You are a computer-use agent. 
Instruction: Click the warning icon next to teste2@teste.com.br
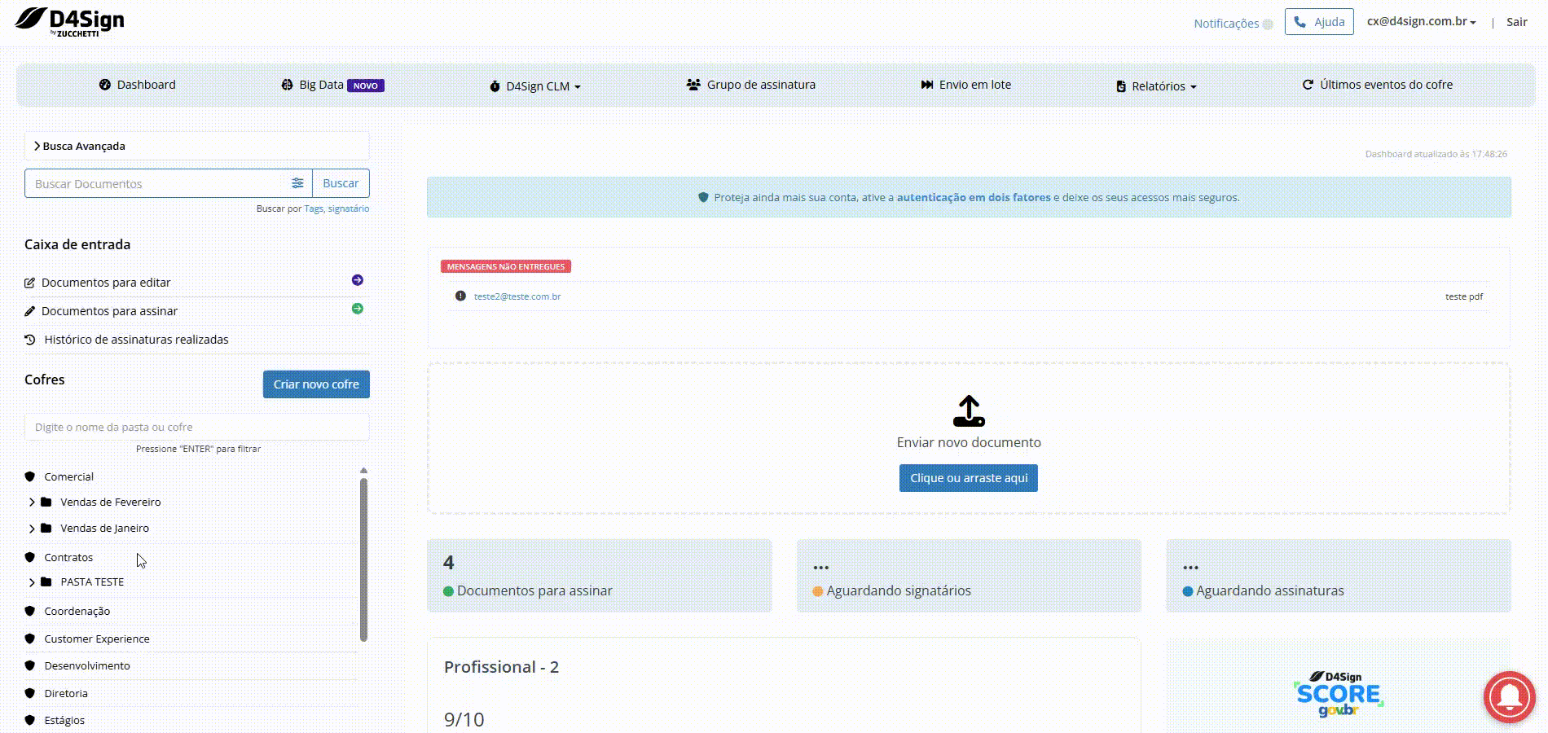pos(460,296)
